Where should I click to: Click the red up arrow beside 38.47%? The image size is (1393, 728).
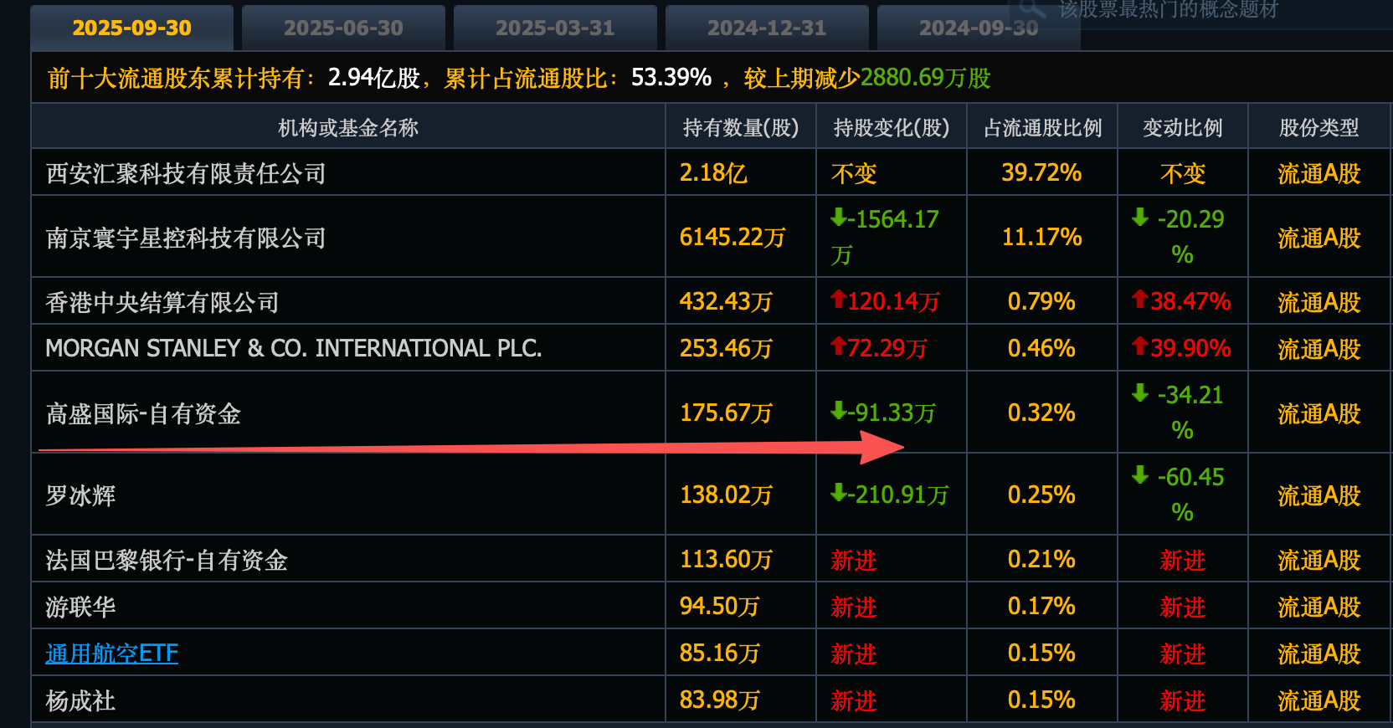1139,300
